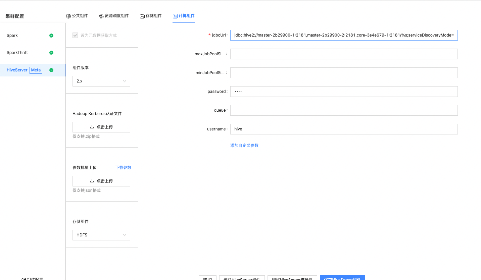Image resolution: width=481 pixels, height=280 pixels.
Task: Toggle the 设为元数据获取方式 checkbox
Action: coord(75,36)
